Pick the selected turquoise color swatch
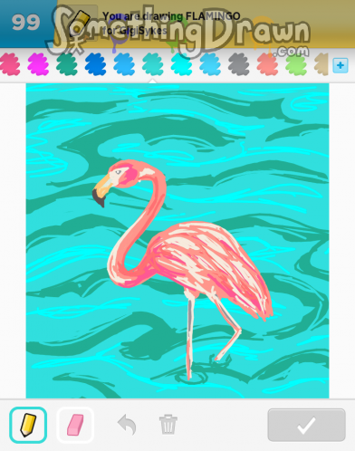 pos(153,64)
